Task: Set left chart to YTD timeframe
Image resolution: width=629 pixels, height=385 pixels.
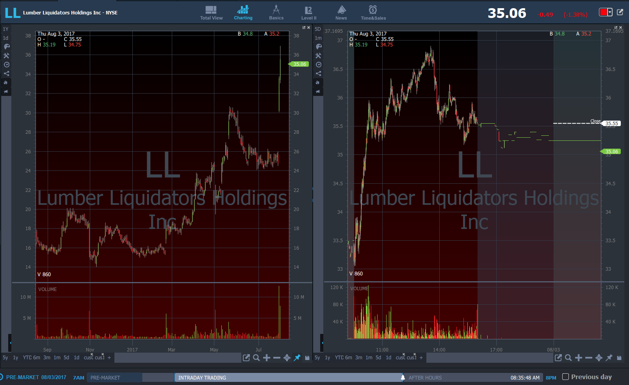Action: click(27, 357)
